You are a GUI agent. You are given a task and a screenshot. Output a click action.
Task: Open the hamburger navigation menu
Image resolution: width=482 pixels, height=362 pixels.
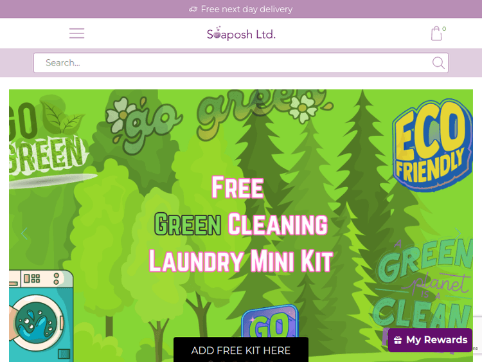76,33
